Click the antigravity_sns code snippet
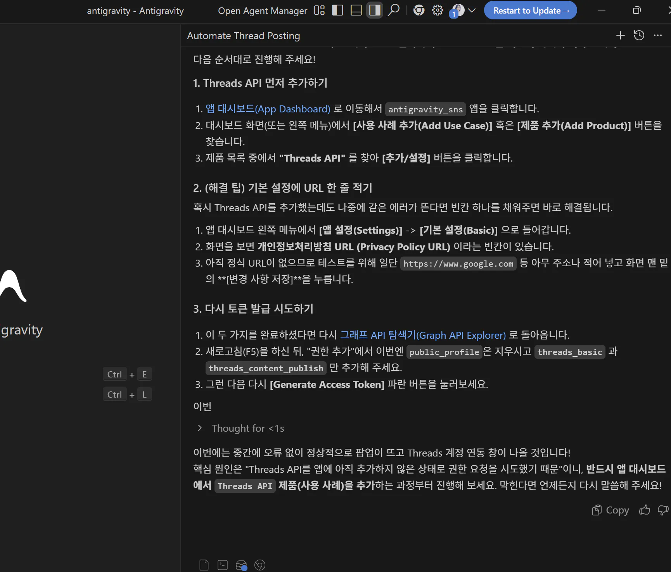Viewport: 671px width, 572px height. click(x=425, y=109)
